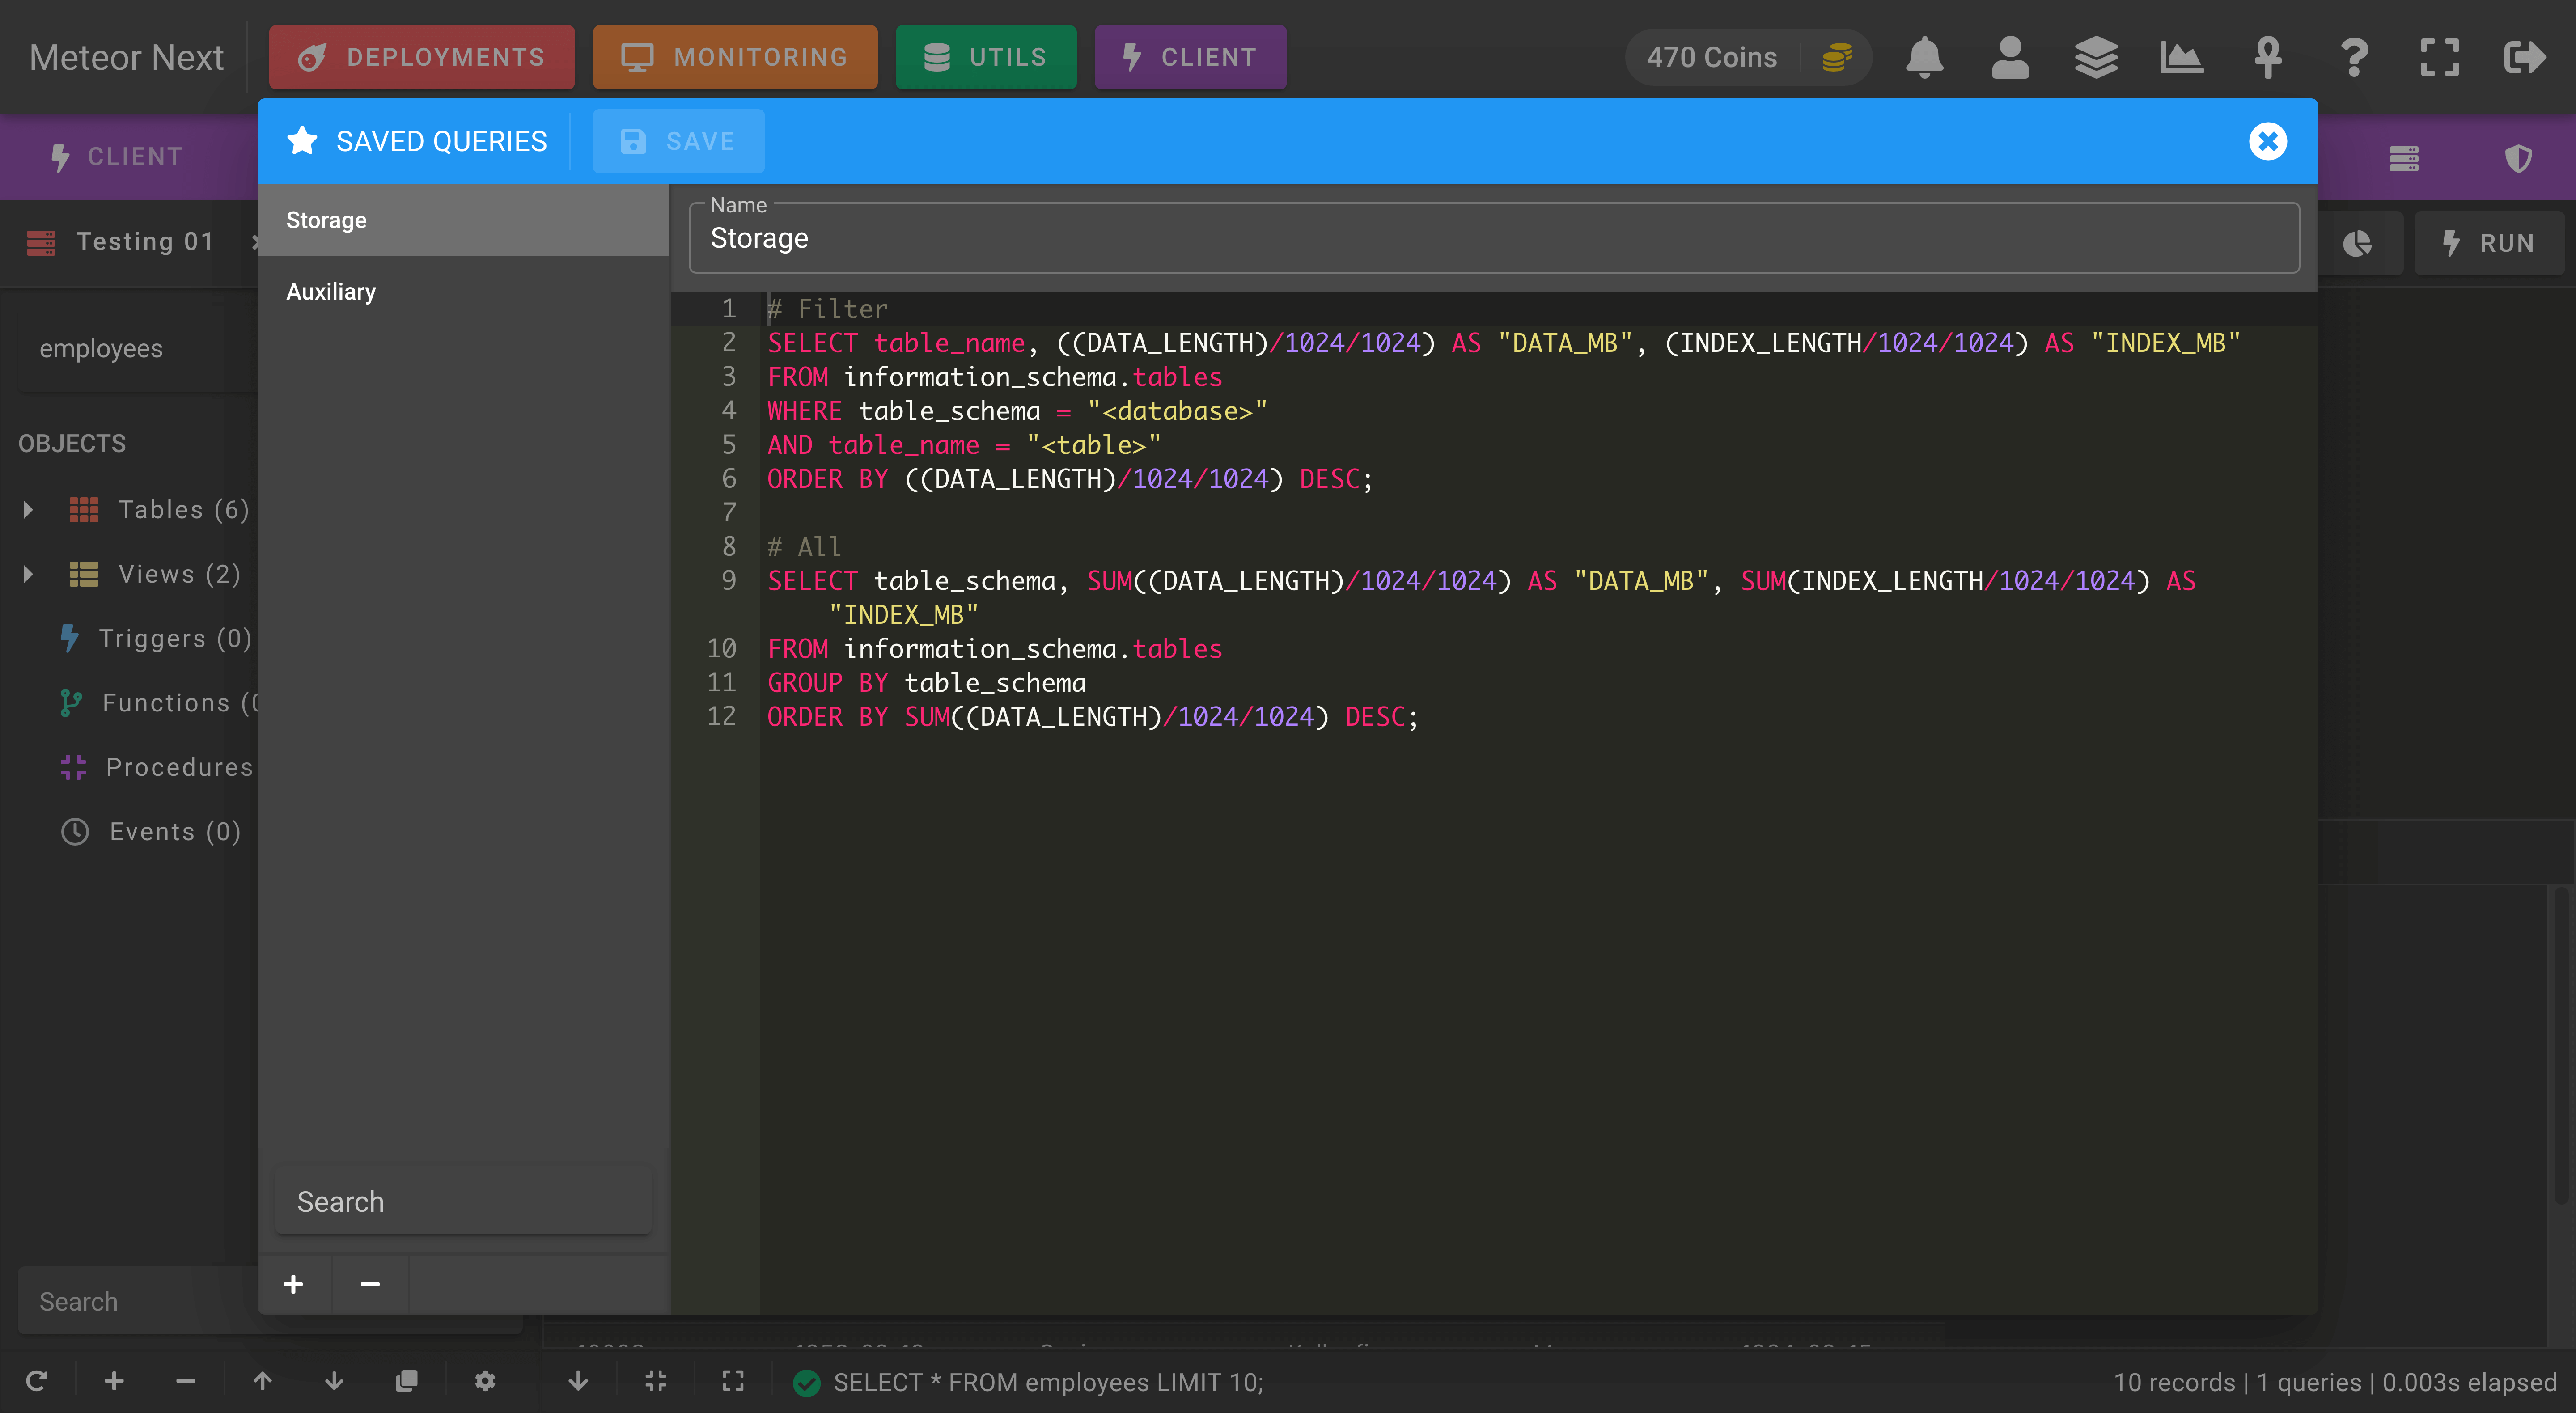This screenshot has width=2576, height=1413.
Task: Remove the selected saved query
Action: pyautogui.click(x=370, y=1284)
